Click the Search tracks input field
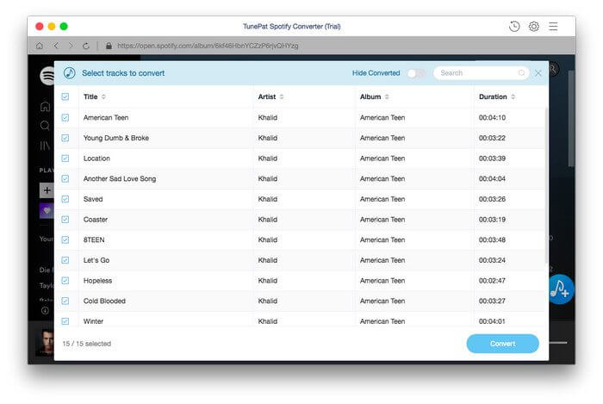Image resolution: width=603 pixels, height=404 pixels. [x=477, y=73]
